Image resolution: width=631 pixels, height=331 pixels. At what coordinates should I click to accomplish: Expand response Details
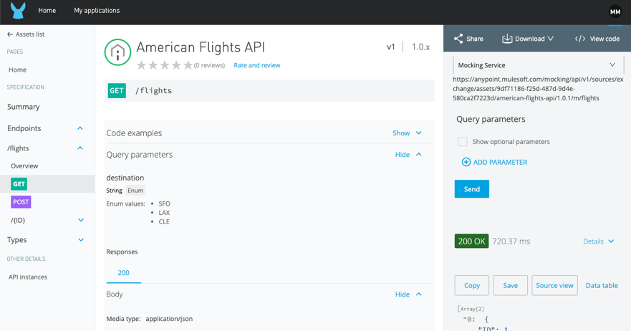[598, 241]
